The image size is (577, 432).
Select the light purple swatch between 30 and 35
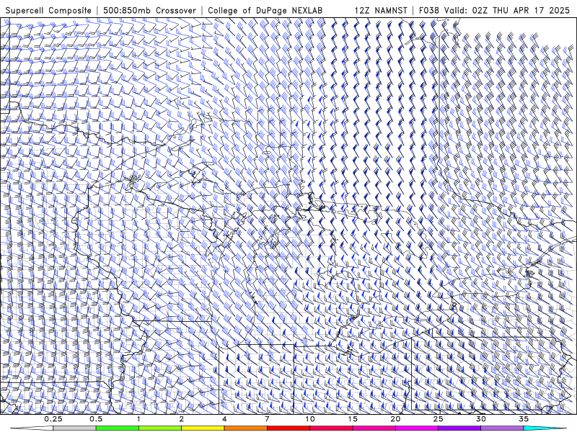(502, 428)
